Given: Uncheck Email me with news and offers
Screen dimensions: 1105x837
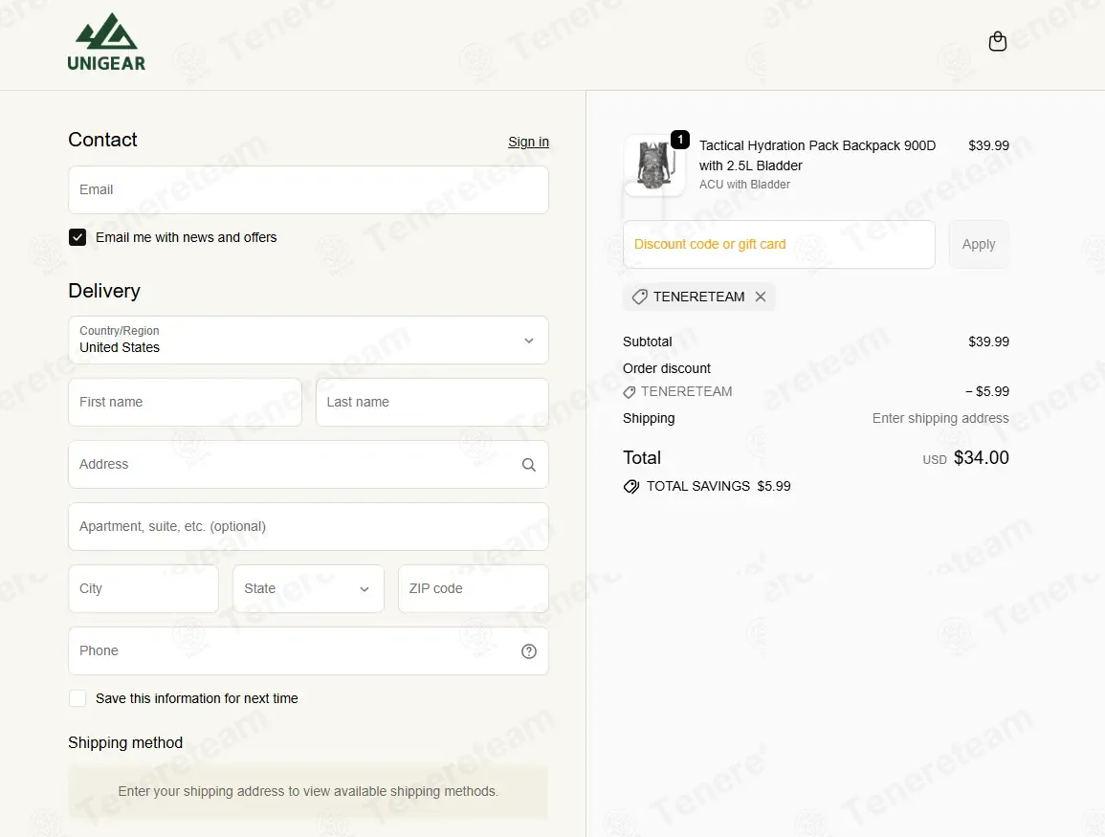Looking at the screenshot, I should click(x=77, y=237).
